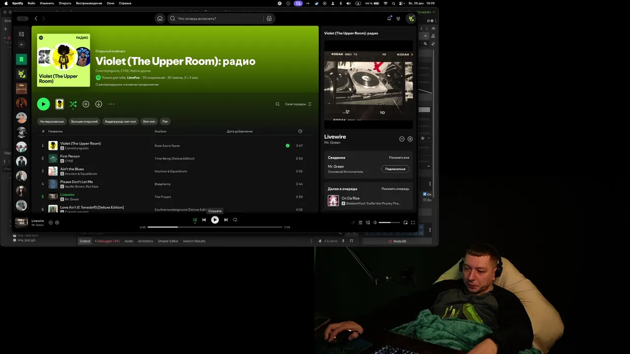The image size is (630, 354).
Task: Go back with the left arrow
Action: 35,19
